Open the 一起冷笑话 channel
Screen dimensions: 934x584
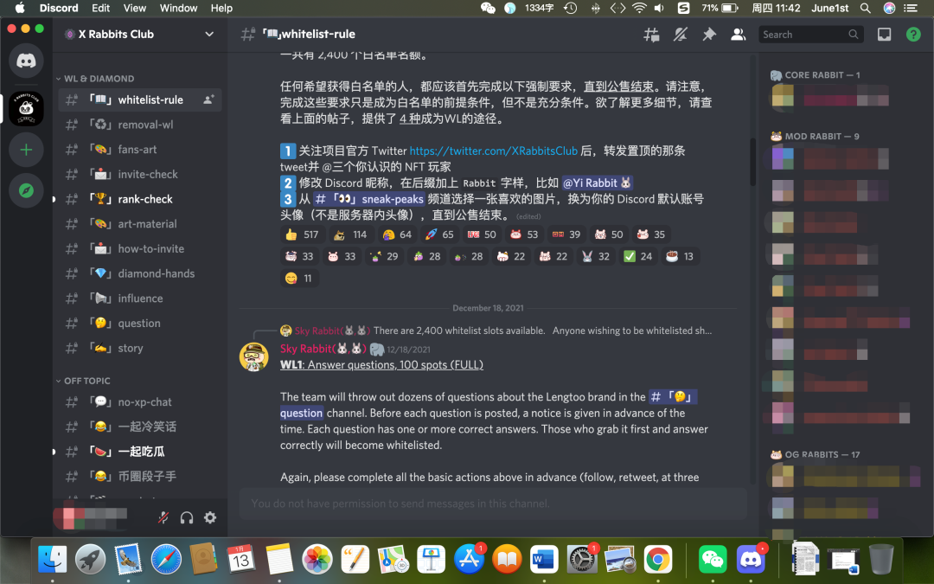(x=140, y=427)
